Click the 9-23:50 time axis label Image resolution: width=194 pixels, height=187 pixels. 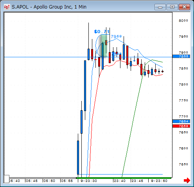coord(159,181)
